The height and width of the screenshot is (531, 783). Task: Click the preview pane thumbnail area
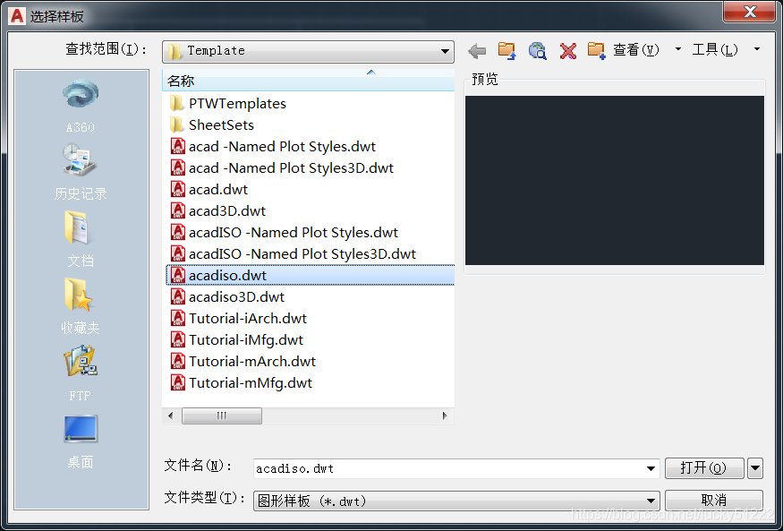pyautogui.click(x=614, y=180)
